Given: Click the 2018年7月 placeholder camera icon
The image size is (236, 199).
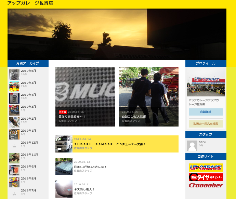Looking at the screenshot, I should pos(14,194).
